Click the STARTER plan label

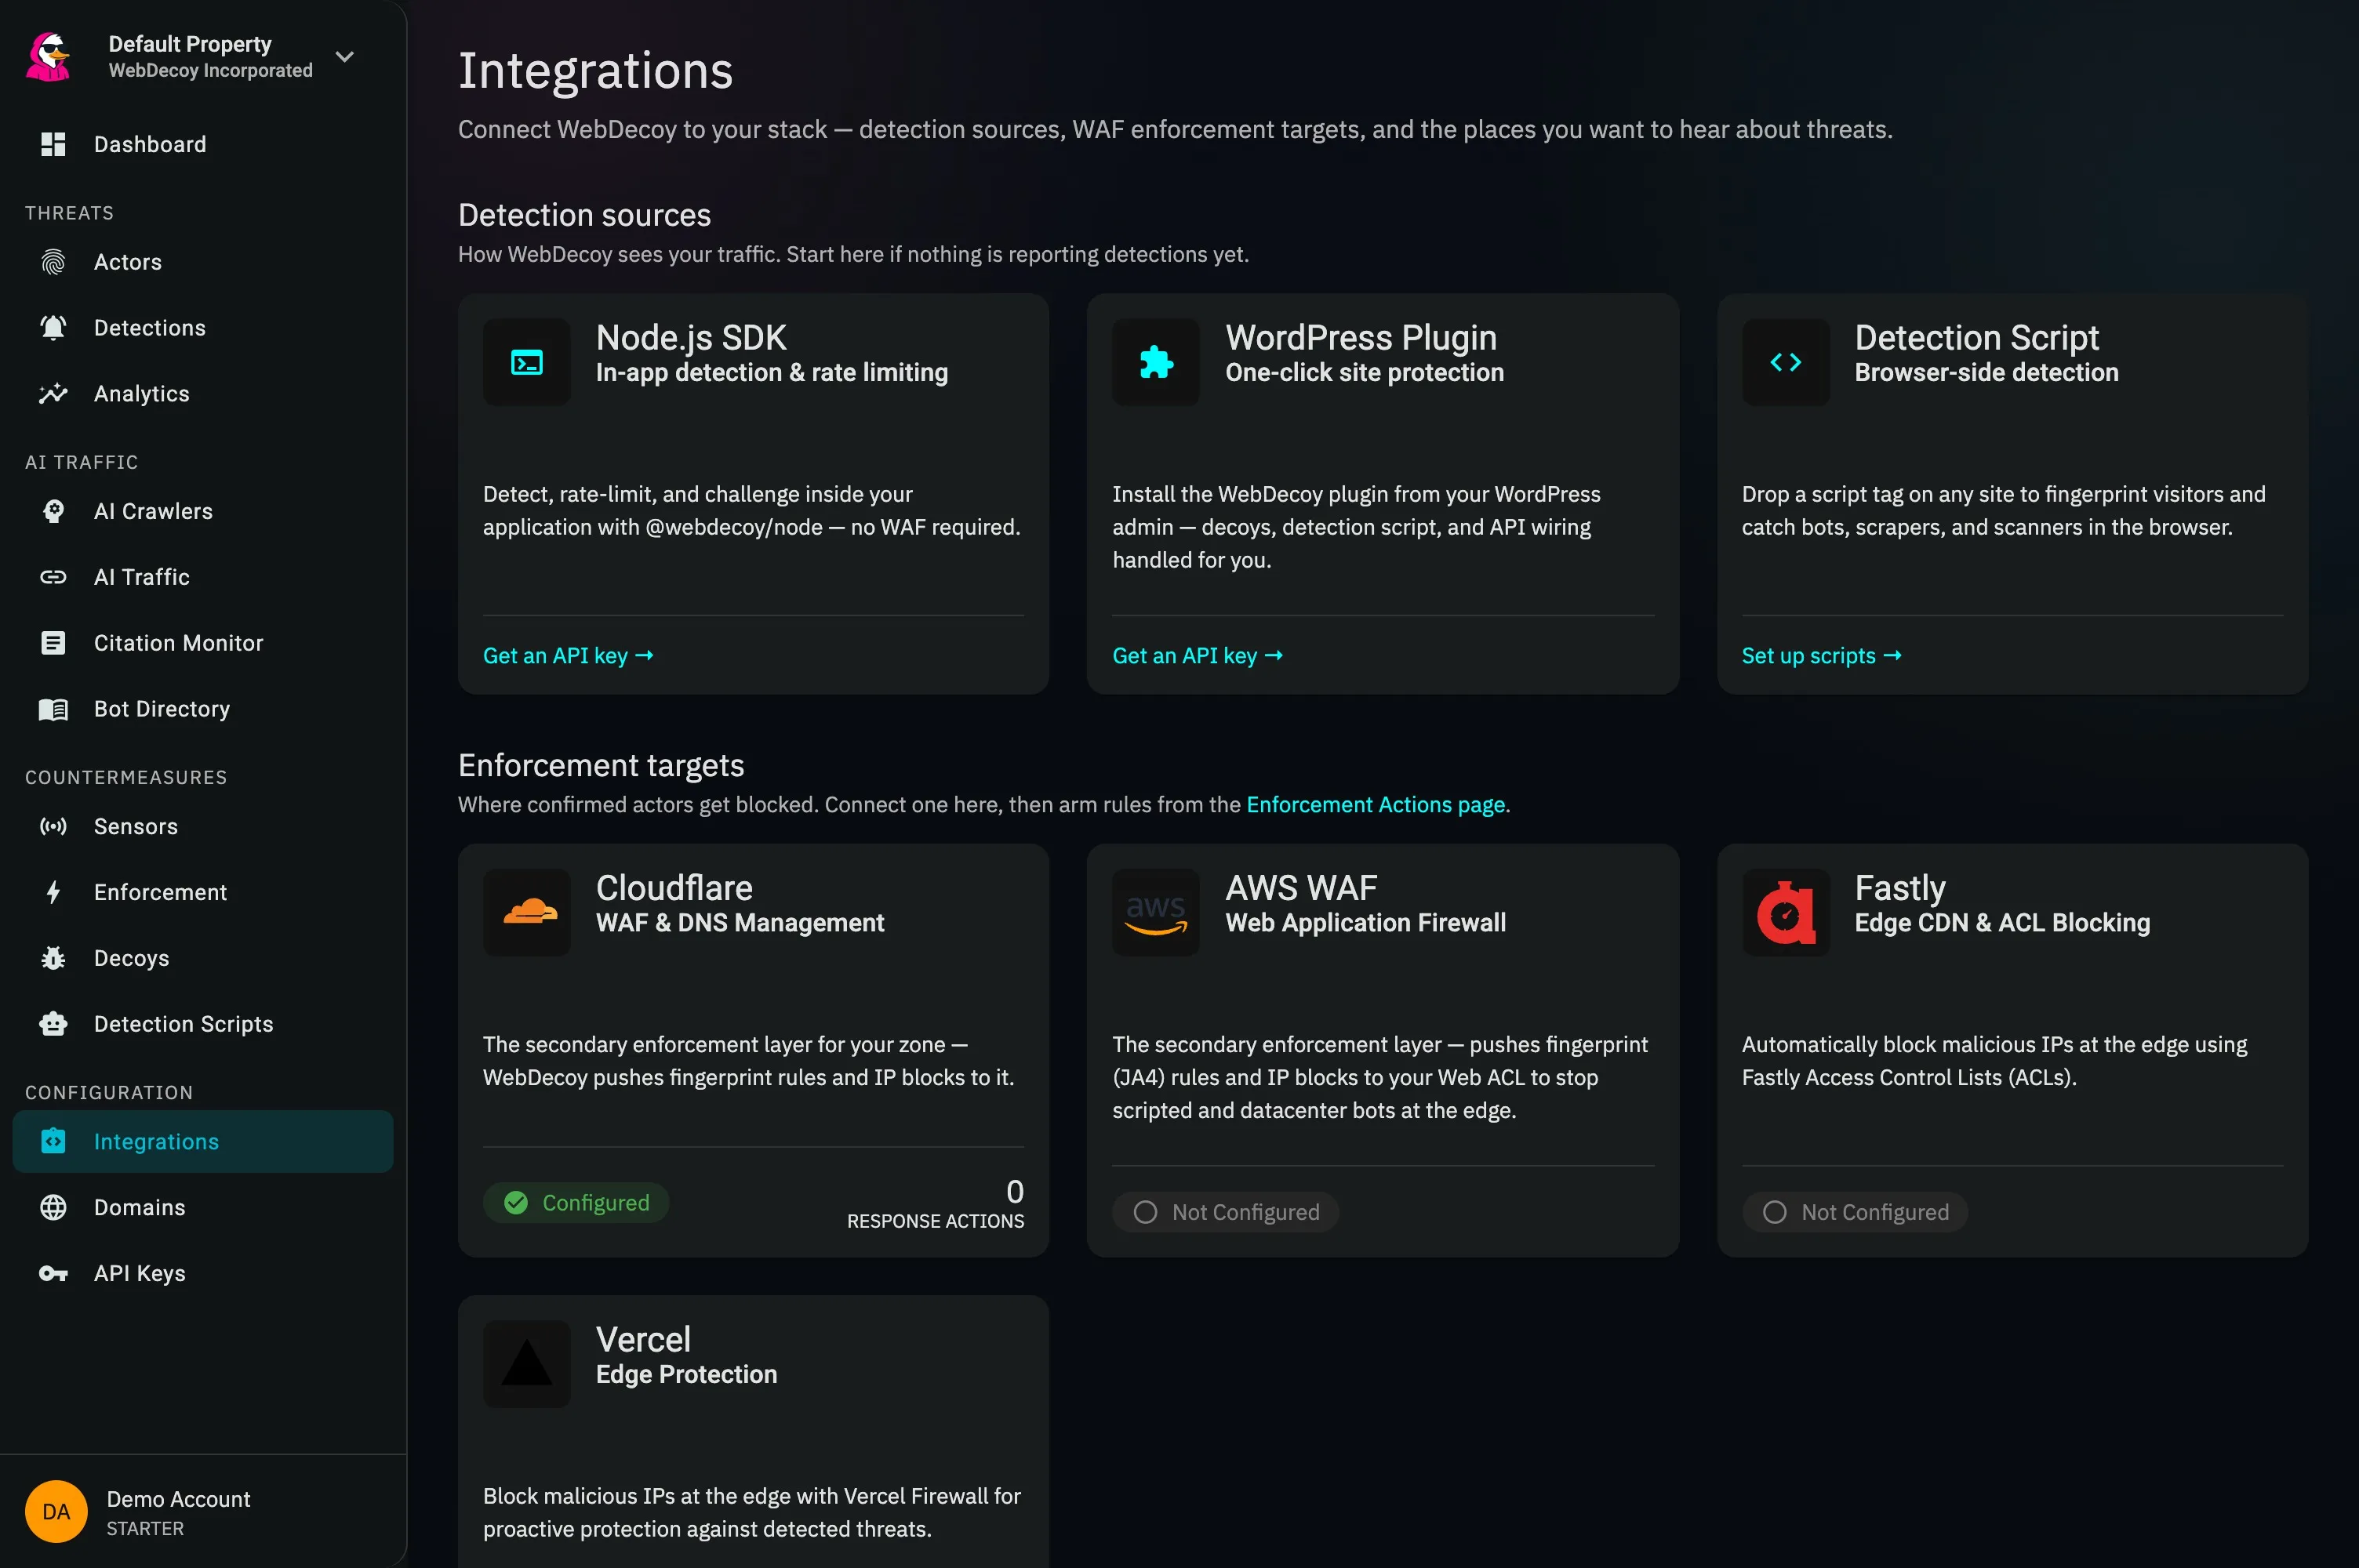pos(145,1529)
